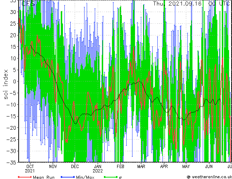Click the 'Min/Max' legend label
The width and height of the screenshot is (232, 179).
point(85,177)
